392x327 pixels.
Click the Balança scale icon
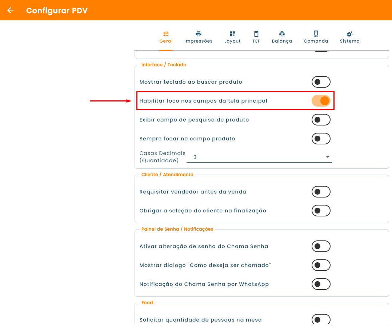[x=282, y=34]
